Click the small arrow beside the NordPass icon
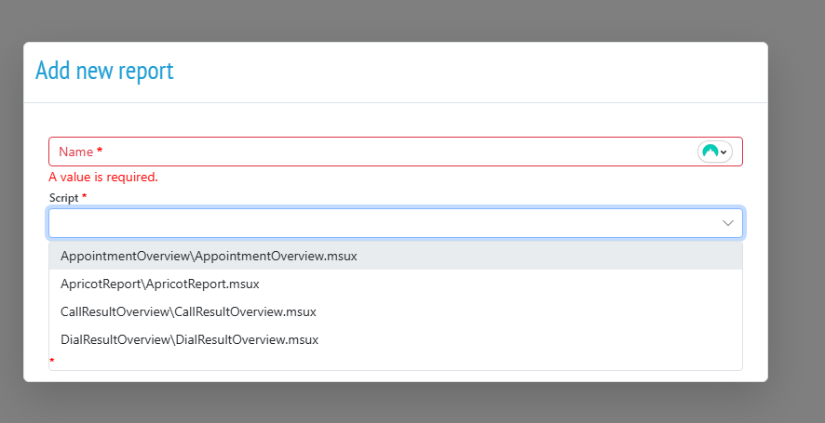The image size is (825, 423). [724, 152]
